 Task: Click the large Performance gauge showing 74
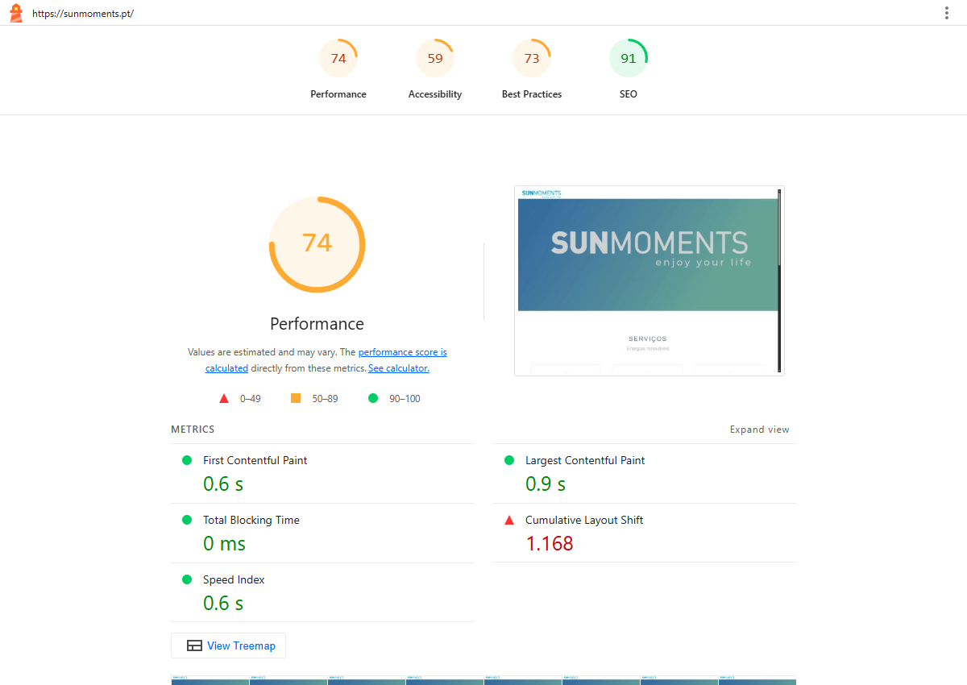[317, 244]
